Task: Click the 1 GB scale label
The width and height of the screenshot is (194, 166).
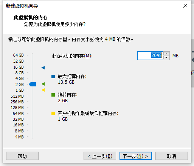Action: [x=19, y=90]
